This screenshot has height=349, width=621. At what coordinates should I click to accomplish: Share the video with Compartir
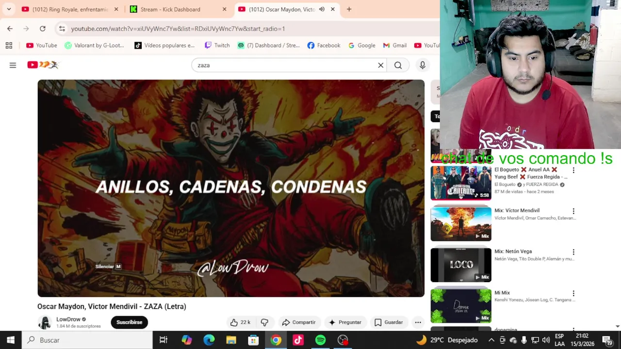(299, 322)
